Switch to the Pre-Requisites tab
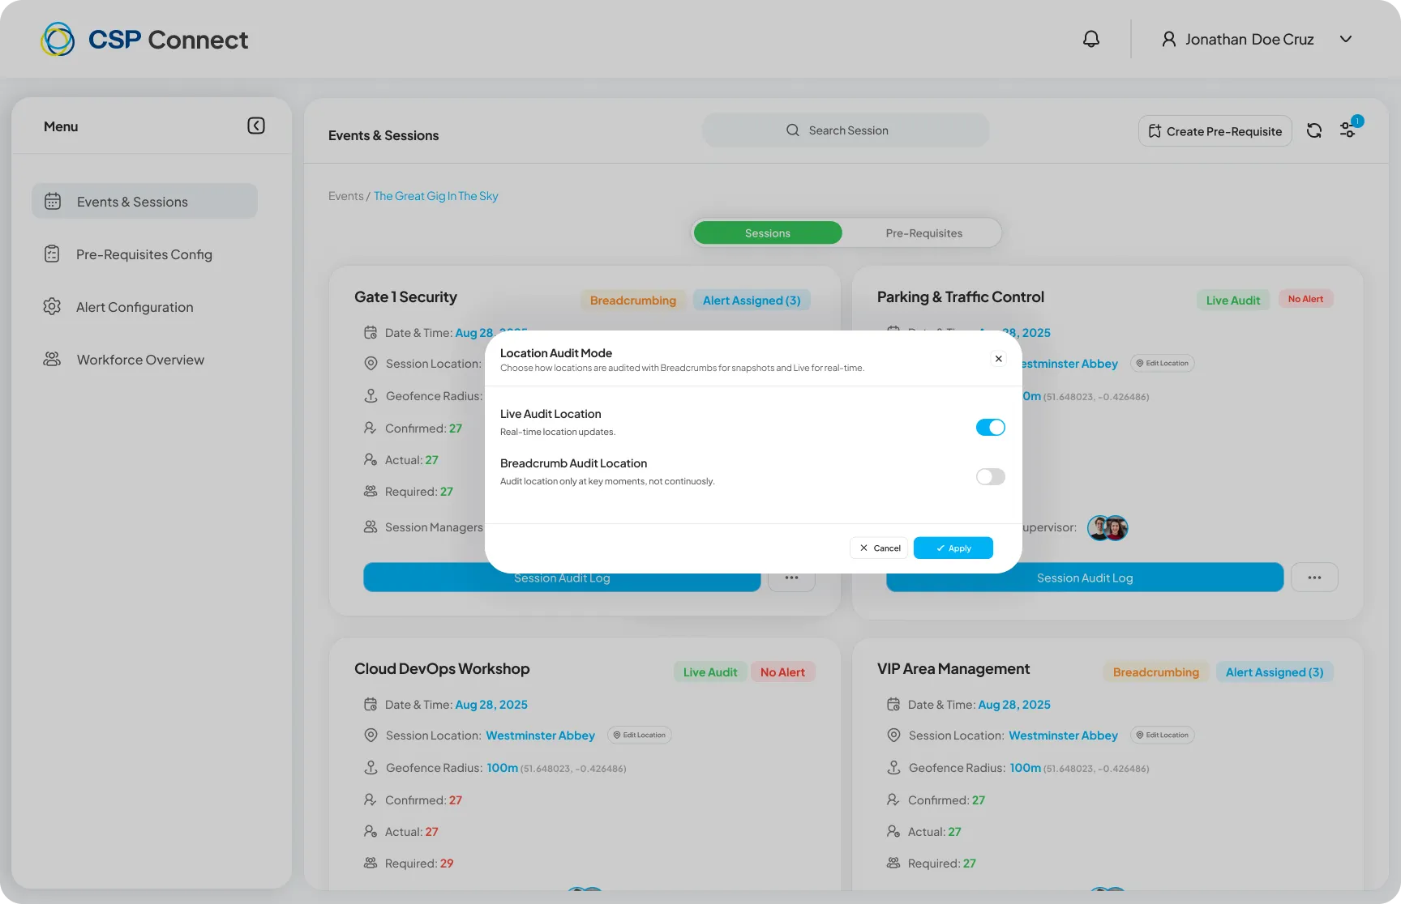1401x904 pixels. click(x=924, y=232)
